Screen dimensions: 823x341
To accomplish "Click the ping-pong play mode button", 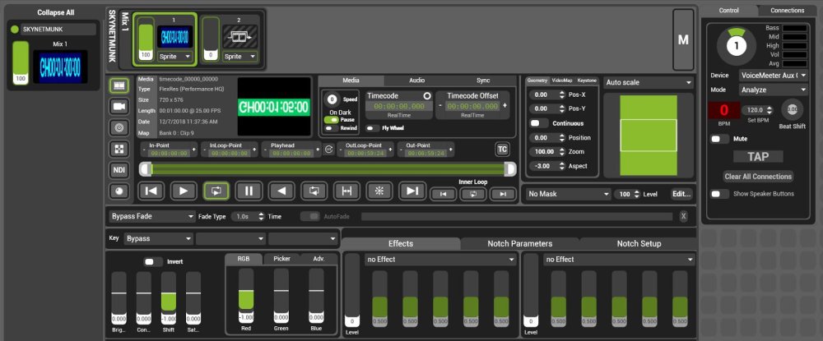I will (x=346, y=191).
